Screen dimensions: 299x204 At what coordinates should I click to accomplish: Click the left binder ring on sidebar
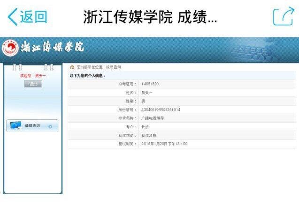[17, 68]
